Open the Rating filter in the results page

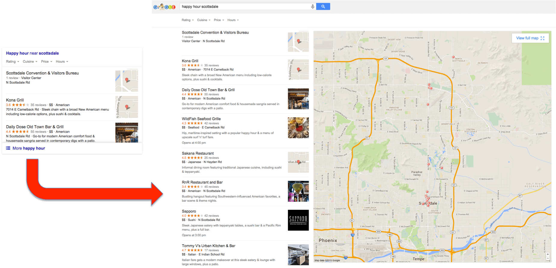pyautogui.click(x=188, y=20)
